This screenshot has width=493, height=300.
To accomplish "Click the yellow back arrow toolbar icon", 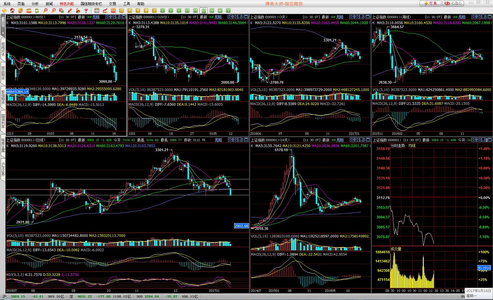I will [4, 11].
